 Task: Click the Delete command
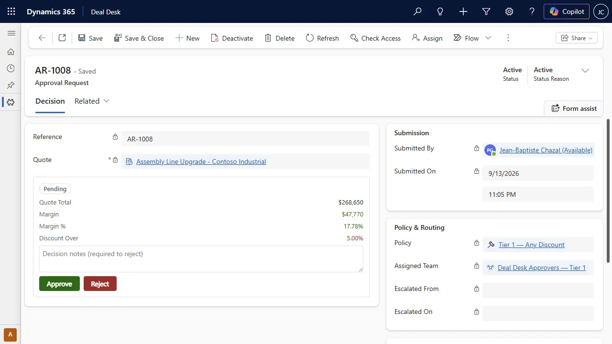click(x=280, y=38)
